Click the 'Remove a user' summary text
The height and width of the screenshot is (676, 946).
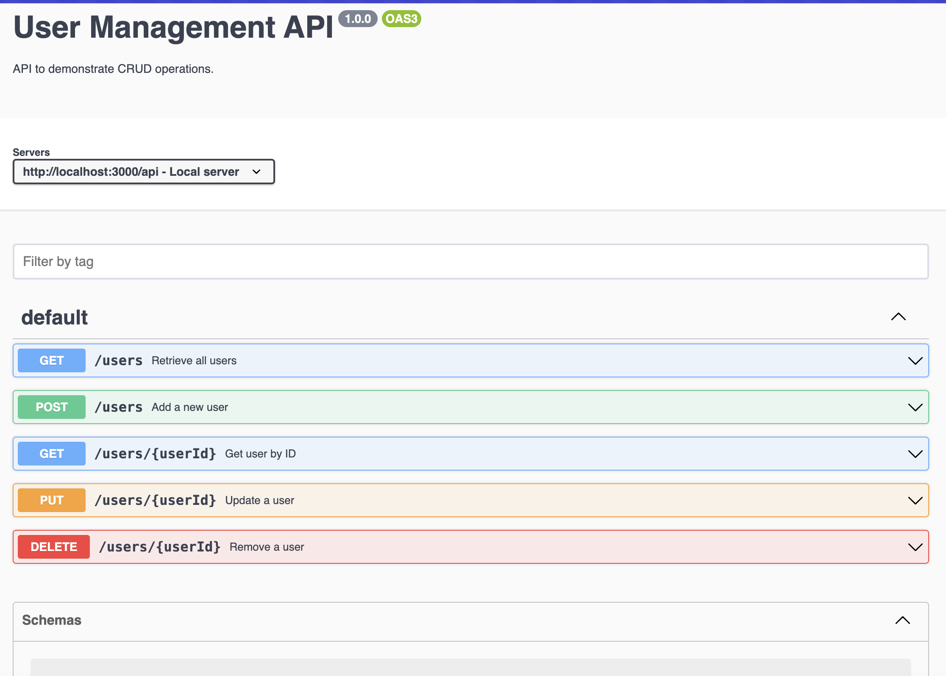point(267,547)
